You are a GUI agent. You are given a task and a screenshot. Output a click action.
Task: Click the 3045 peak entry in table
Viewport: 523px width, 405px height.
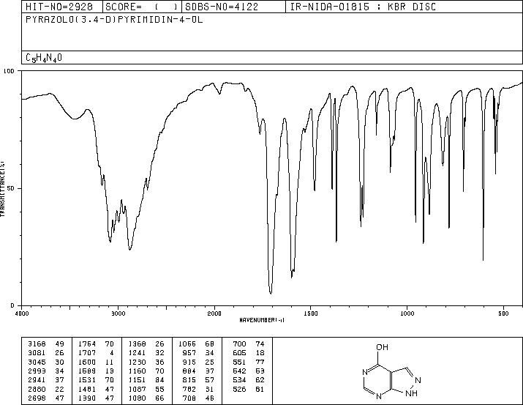pos(45,362)
